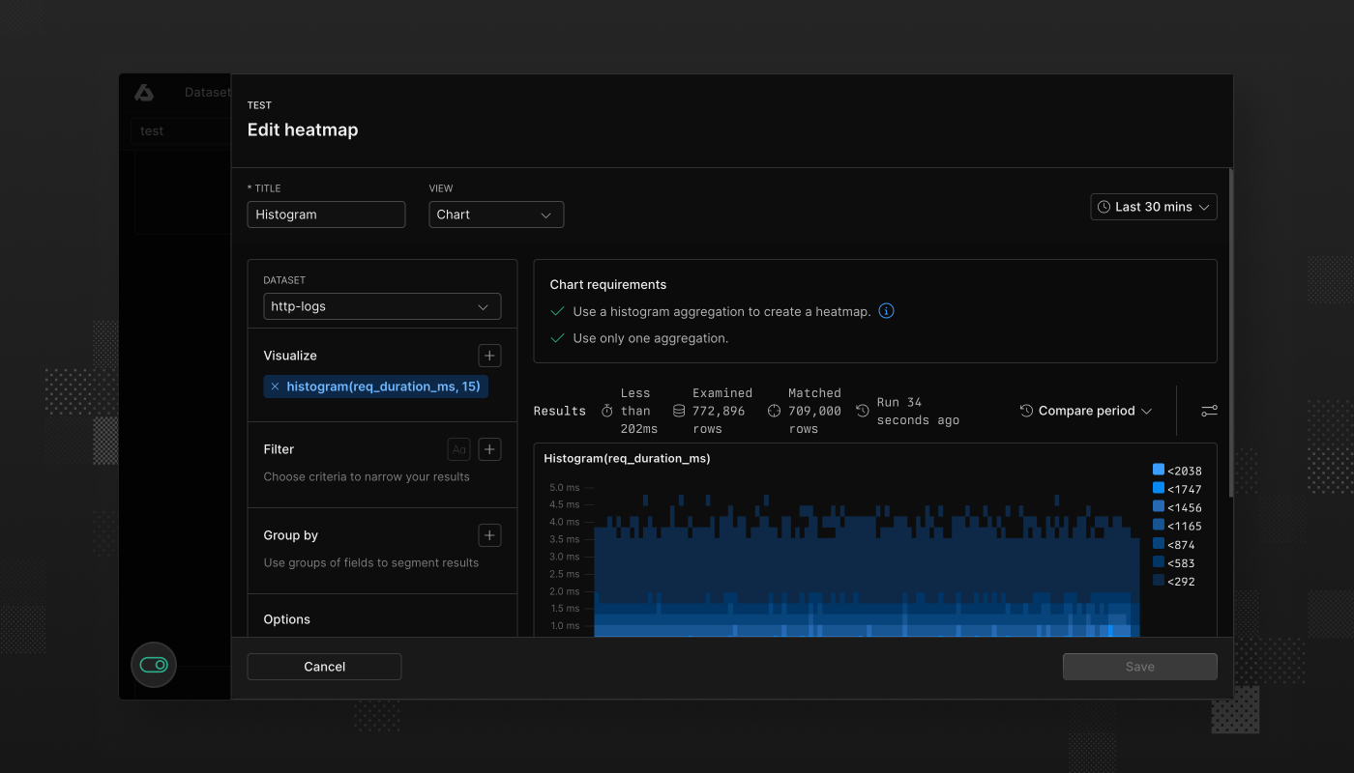Click the clock icon in Last 30 mins

1103,206
